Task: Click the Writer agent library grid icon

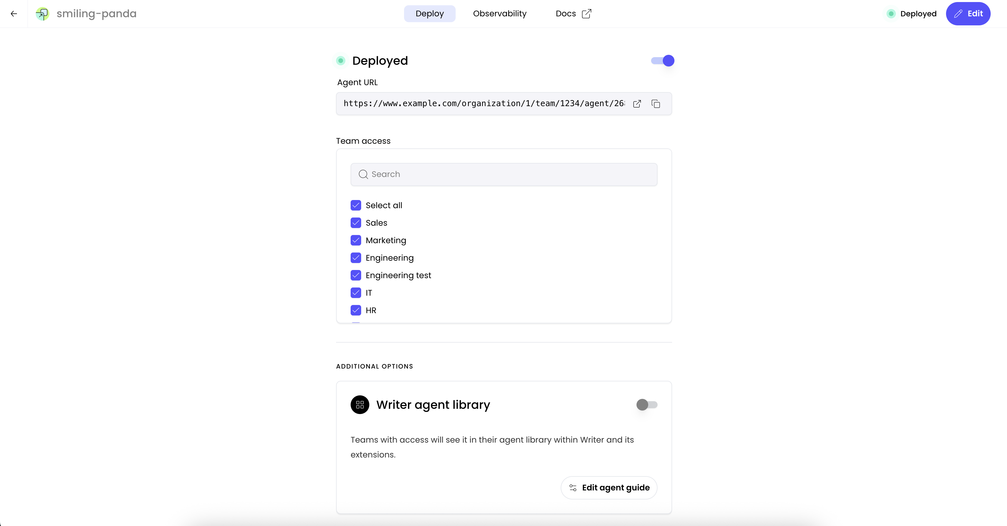Action: (360, 404)
